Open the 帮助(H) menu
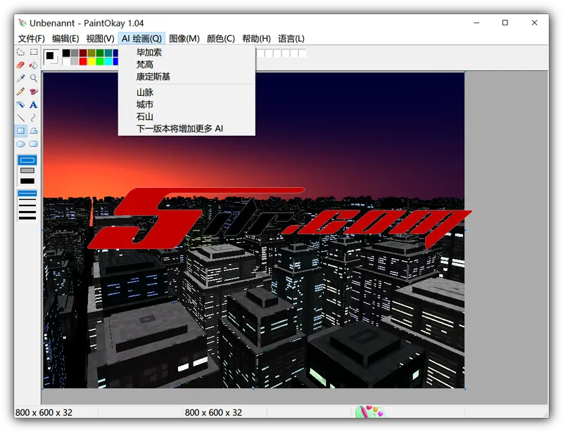Viewport: 563px width, 432px height. point(256,39)
